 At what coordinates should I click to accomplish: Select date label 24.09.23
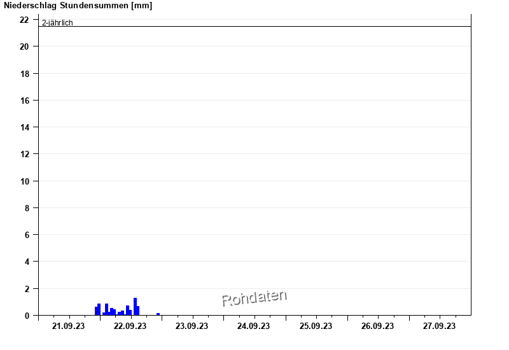tap(253, 326)
